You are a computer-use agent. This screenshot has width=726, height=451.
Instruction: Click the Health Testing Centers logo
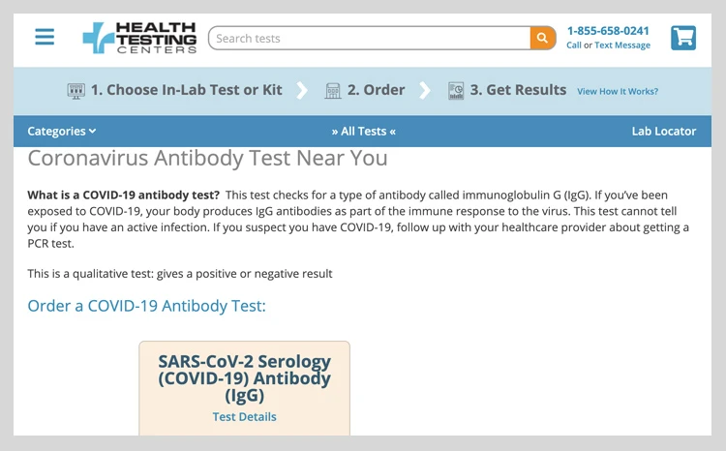click(139, 38)
